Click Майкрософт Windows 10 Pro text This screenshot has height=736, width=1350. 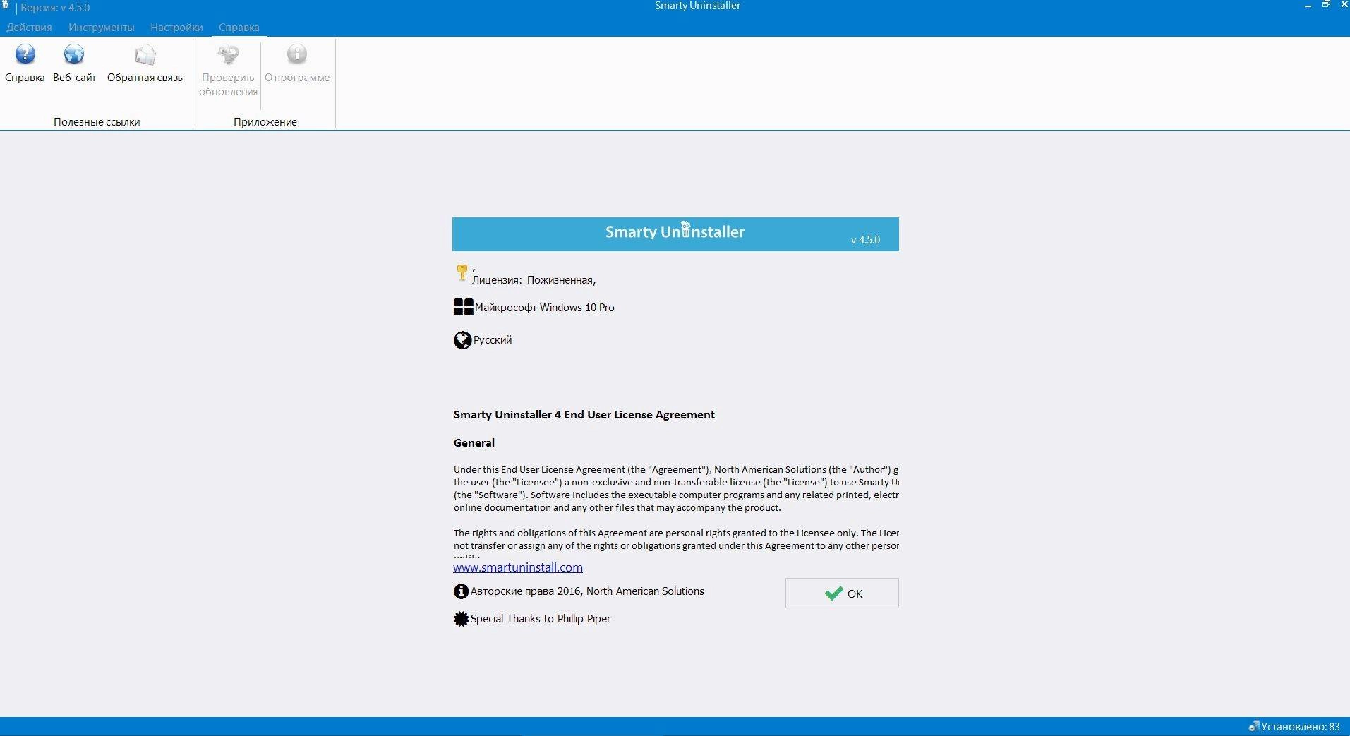[x=544, y=308]
